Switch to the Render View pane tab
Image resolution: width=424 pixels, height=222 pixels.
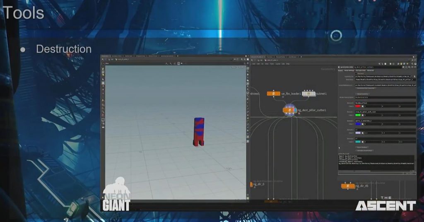[129, 56]
